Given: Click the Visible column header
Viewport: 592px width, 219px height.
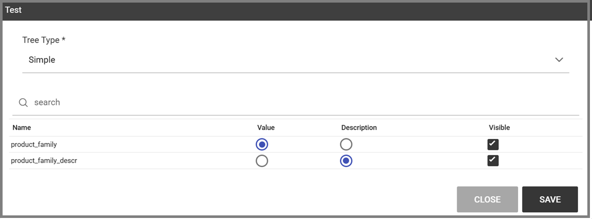Looking at the screenshot, I should click(500, 128).
